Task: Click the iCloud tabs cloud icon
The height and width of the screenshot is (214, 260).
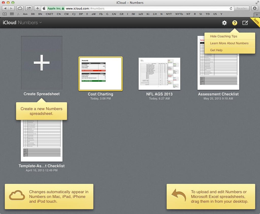Action: pos(20,8)
